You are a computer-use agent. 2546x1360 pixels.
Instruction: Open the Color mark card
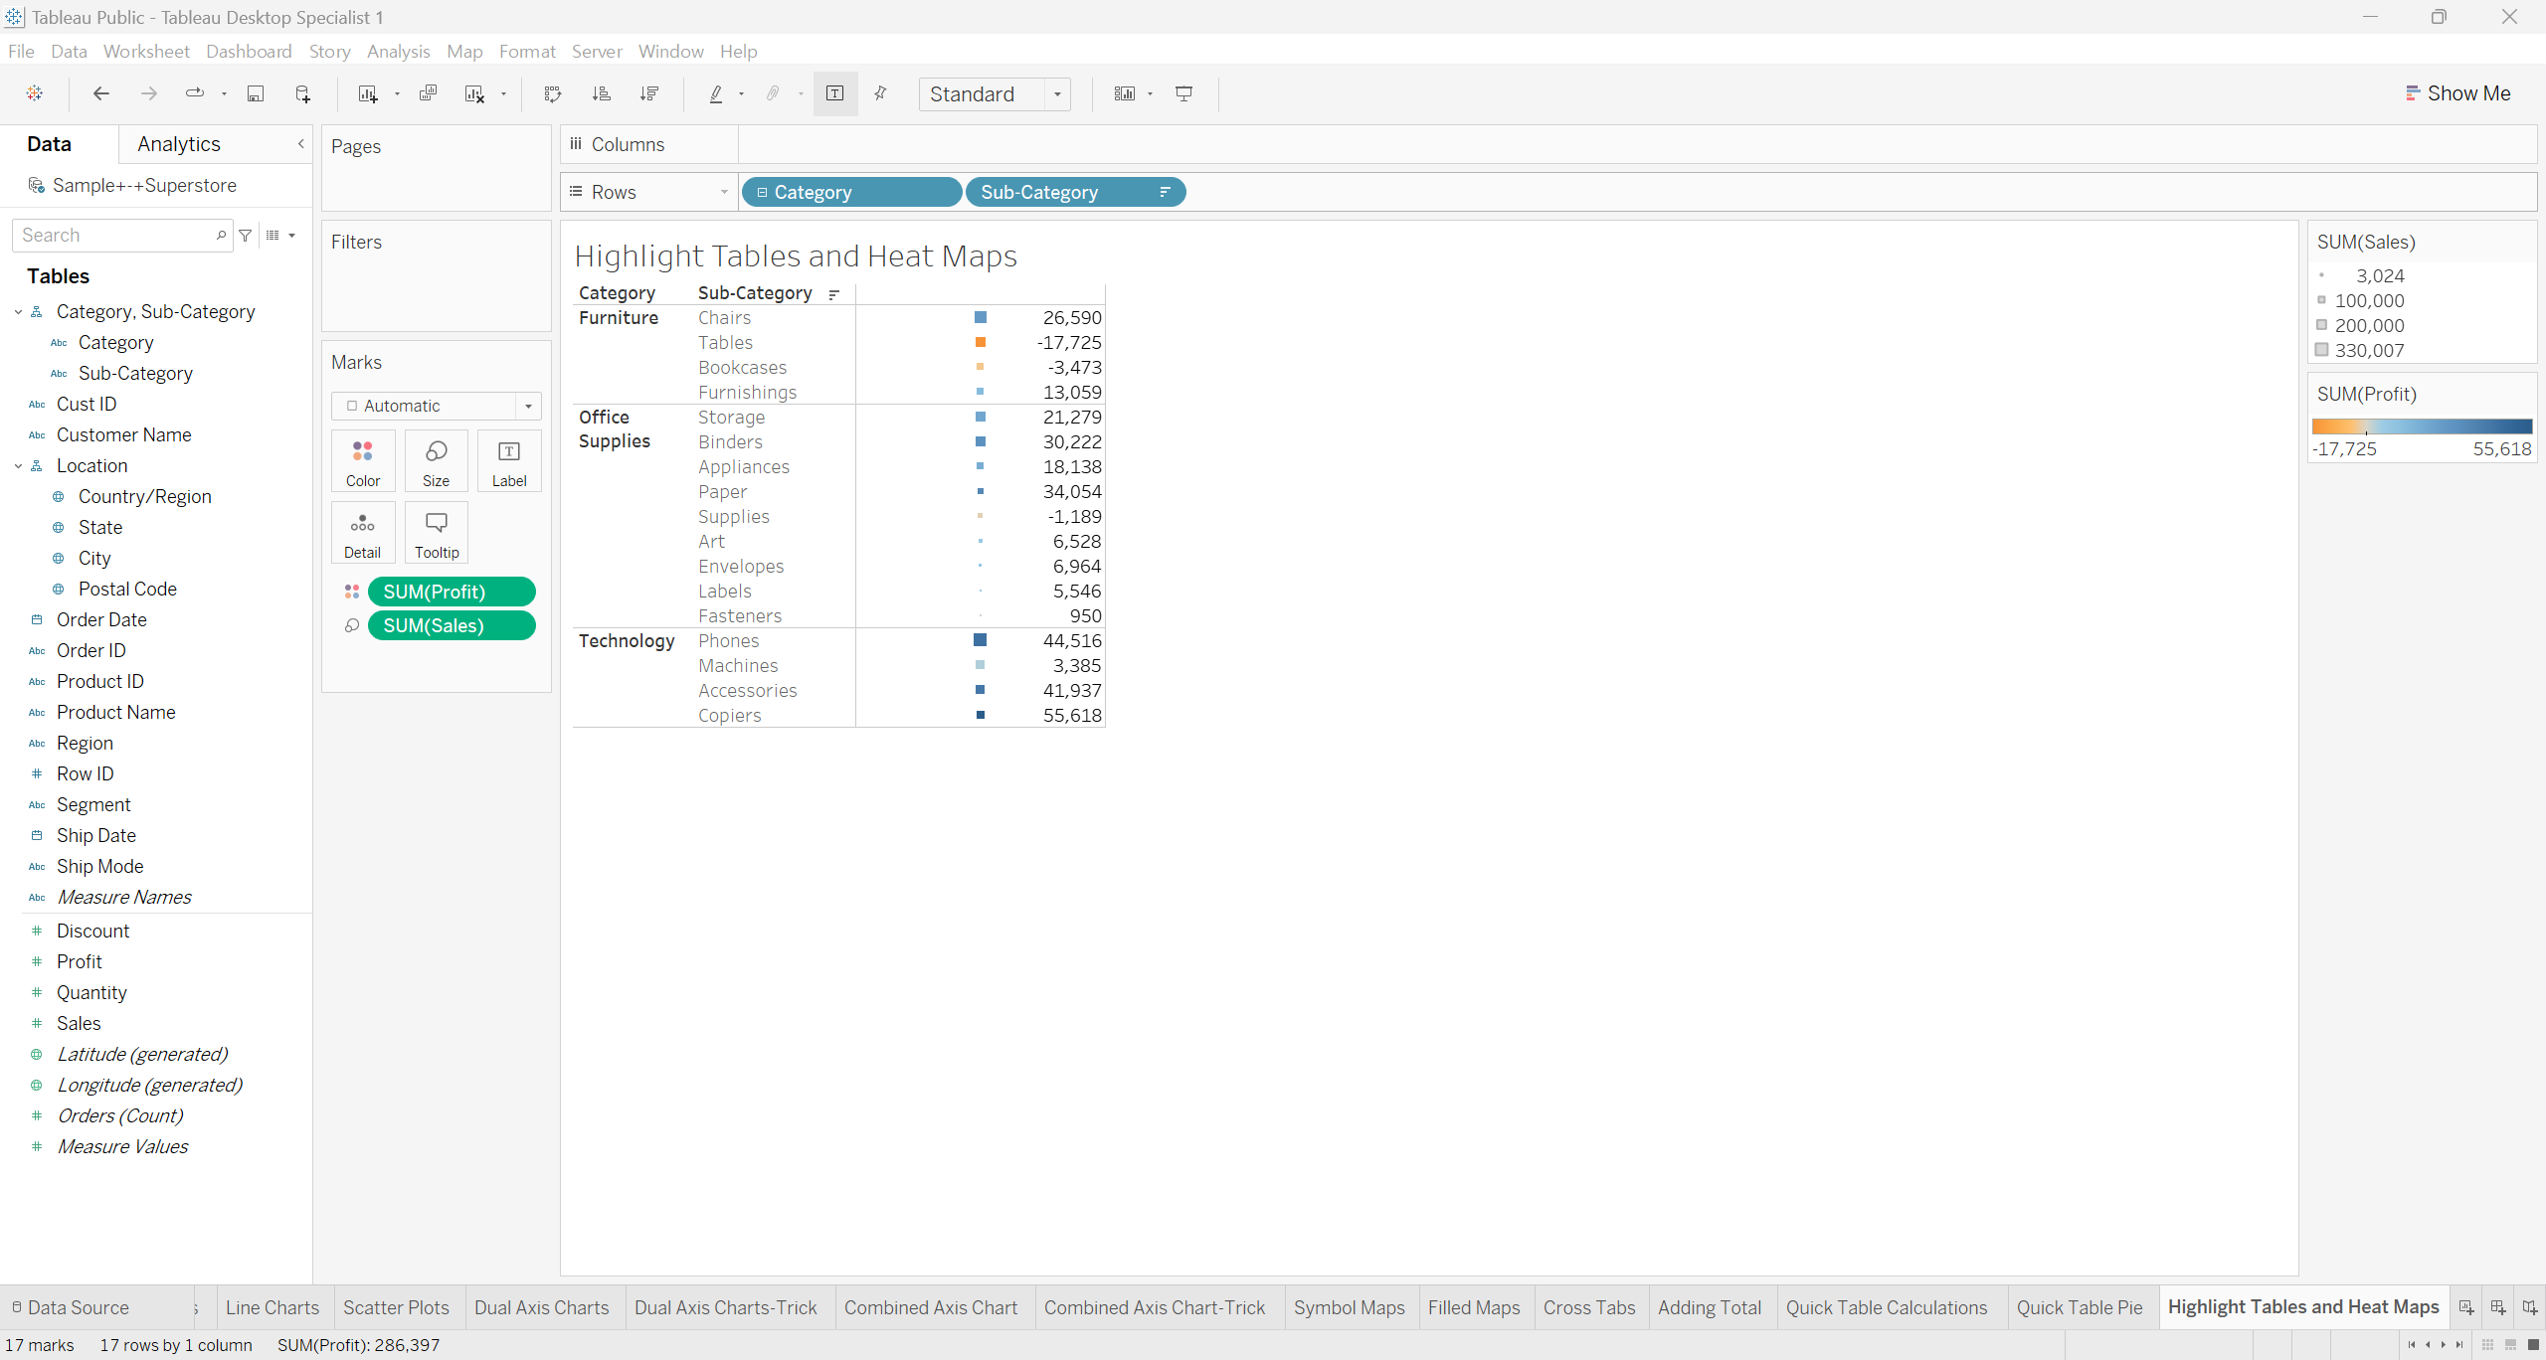[363, 461]
